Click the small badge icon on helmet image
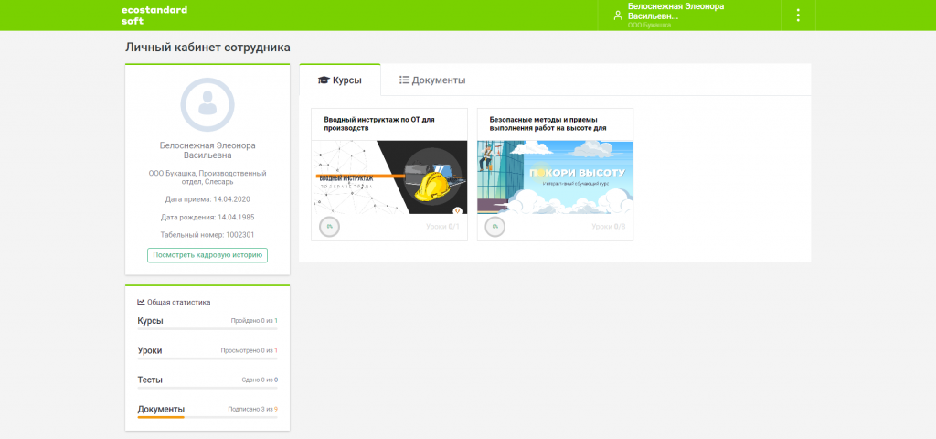Screen dimensions: 936x439 pos(457,211)
